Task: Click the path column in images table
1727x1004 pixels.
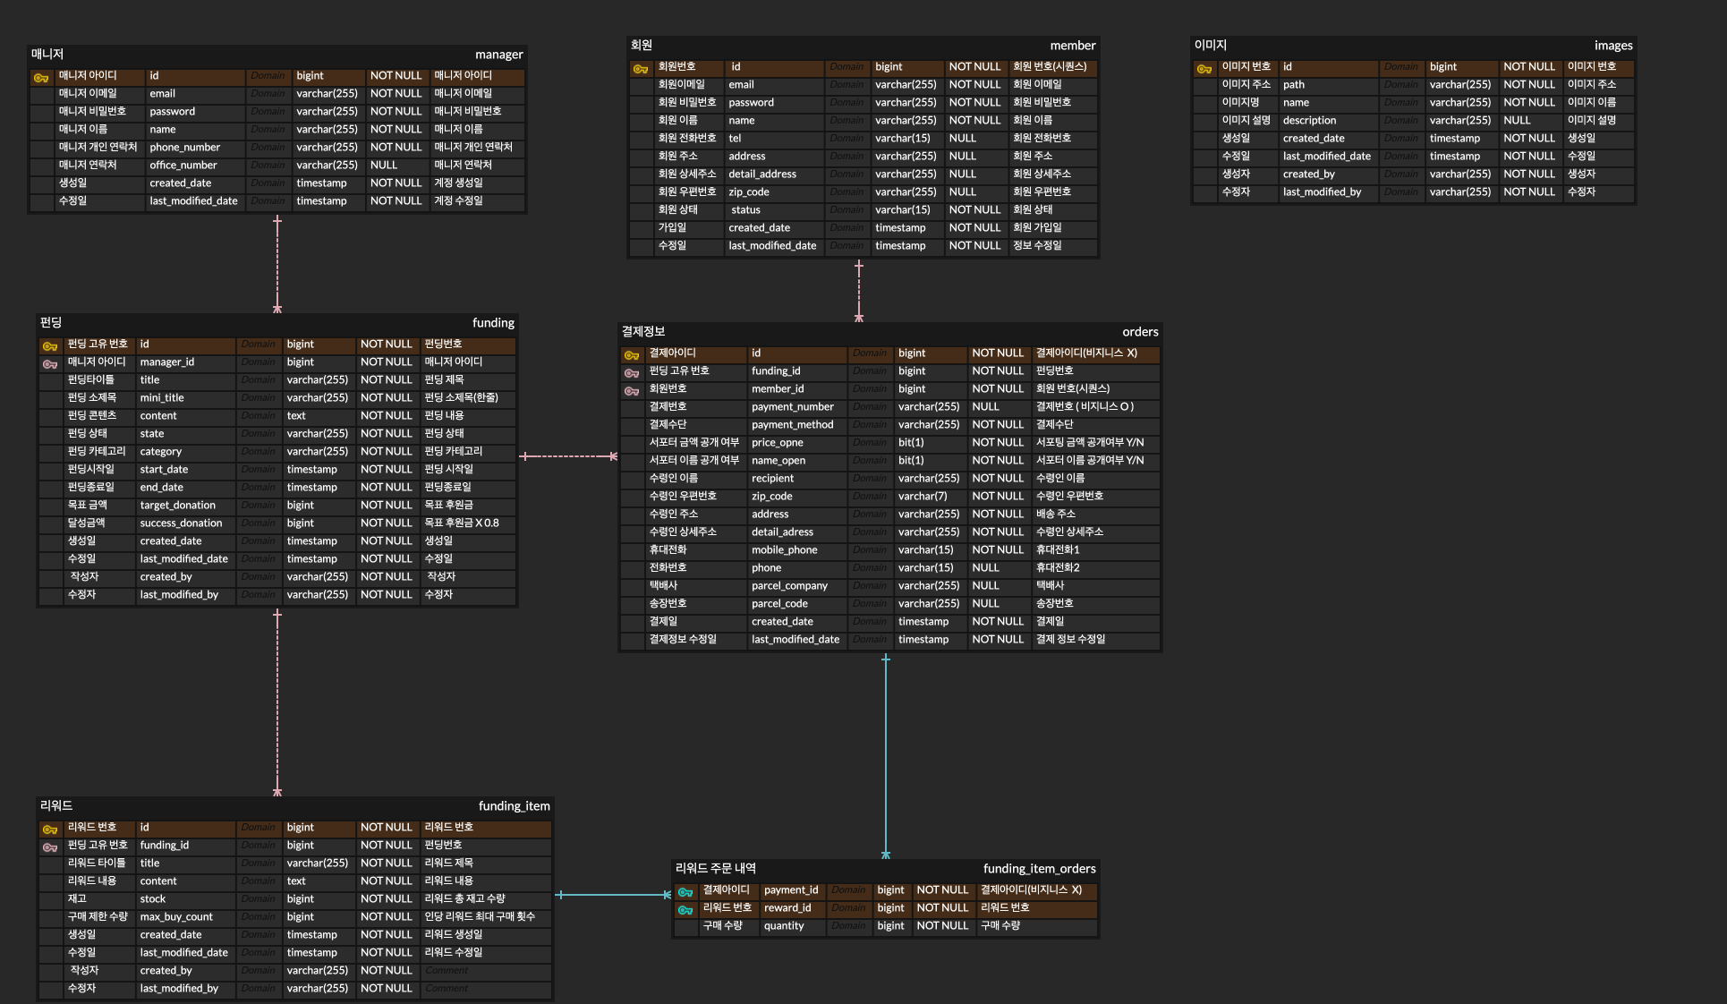Action: [x=1294, y=85]
